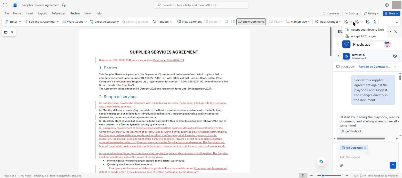The width and height of the screenshot is (402, 178).
Task: Go to next tracked change
Action: [x=375, y=22]
